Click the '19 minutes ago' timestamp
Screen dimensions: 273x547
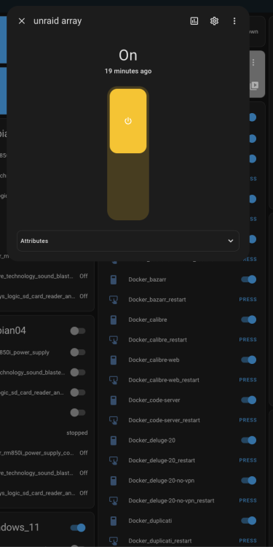pos(128,71)
